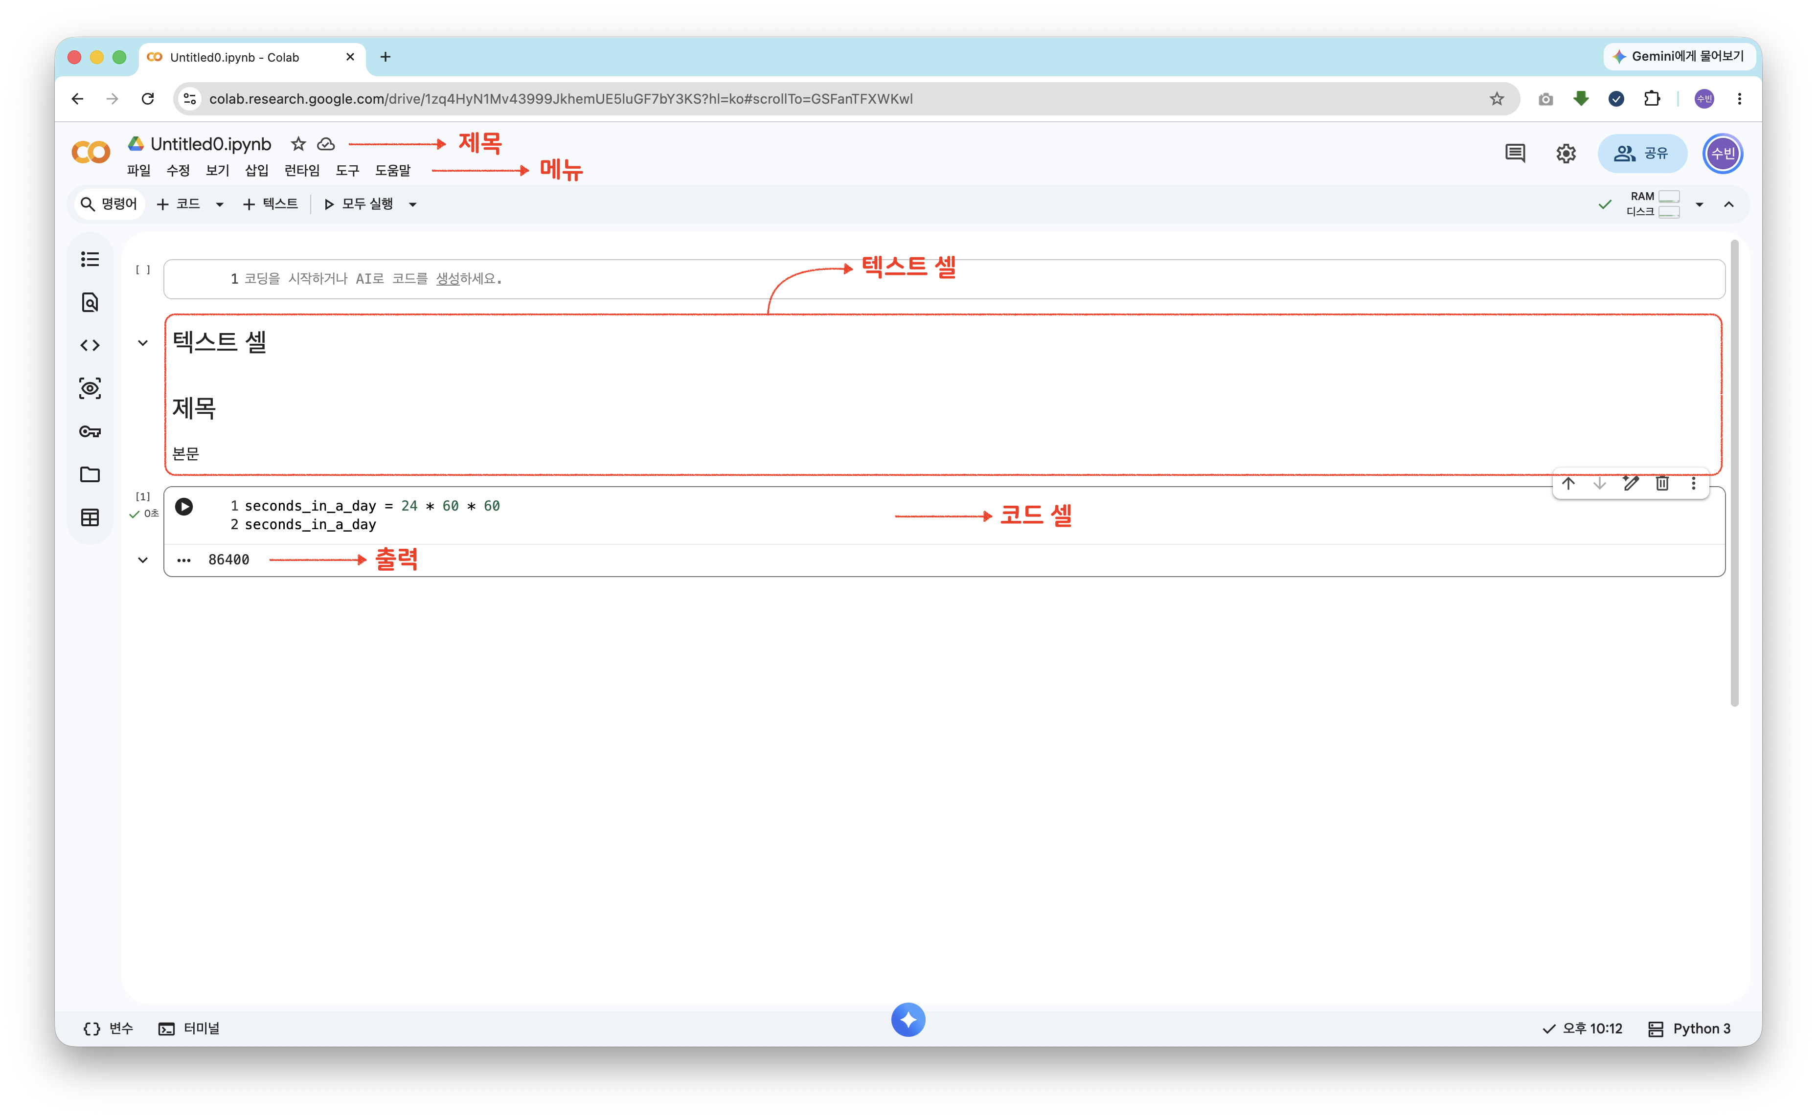Click the 86400 output value

point(228,560)
